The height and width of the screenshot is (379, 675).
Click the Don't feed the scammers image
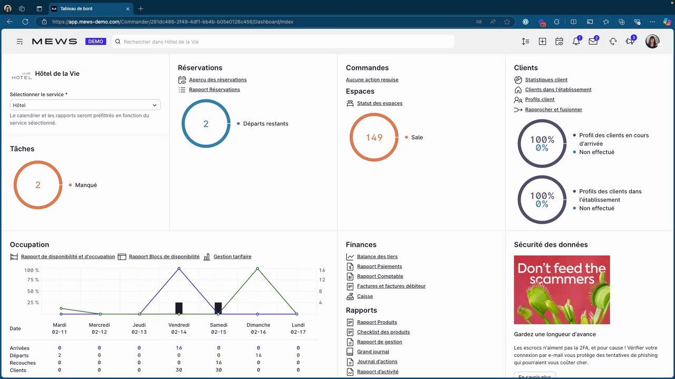click(x=562, y=290)
